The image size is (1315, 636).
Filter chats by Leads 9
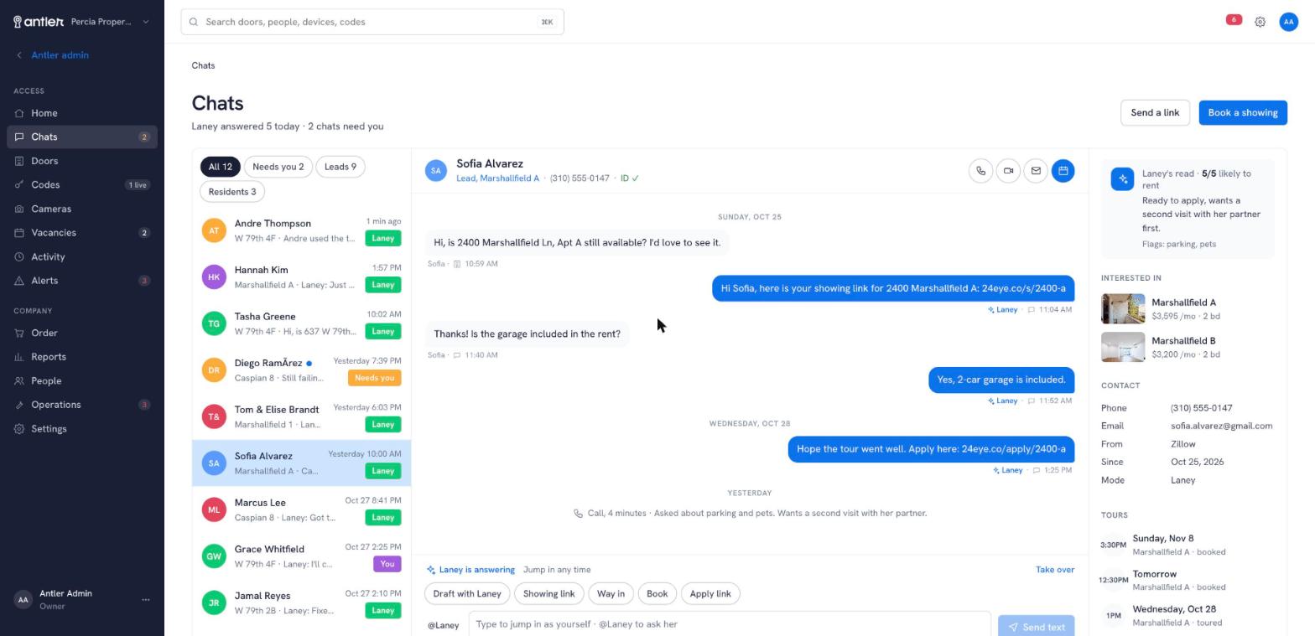coord(340,167)
